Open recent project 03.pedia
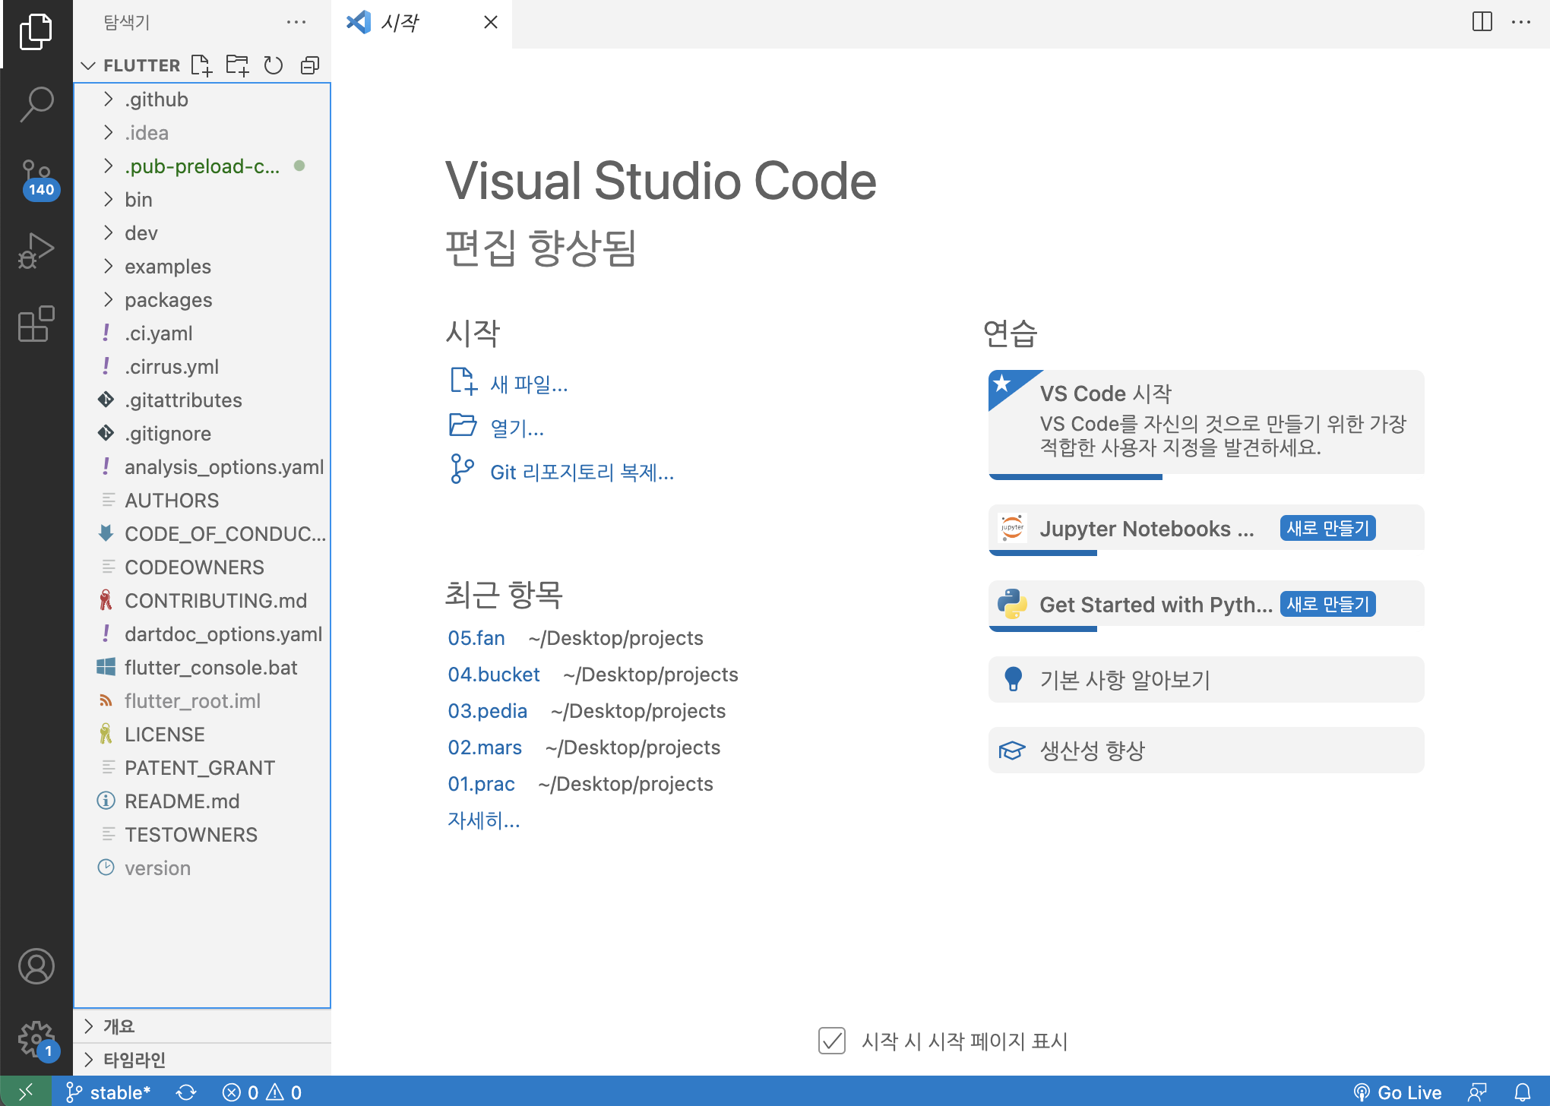This screenshot has width=1550, height=1106. click(x=487, y=711)
